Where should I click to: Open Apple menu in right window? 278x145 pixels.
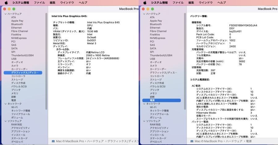[x=145, y=3]
